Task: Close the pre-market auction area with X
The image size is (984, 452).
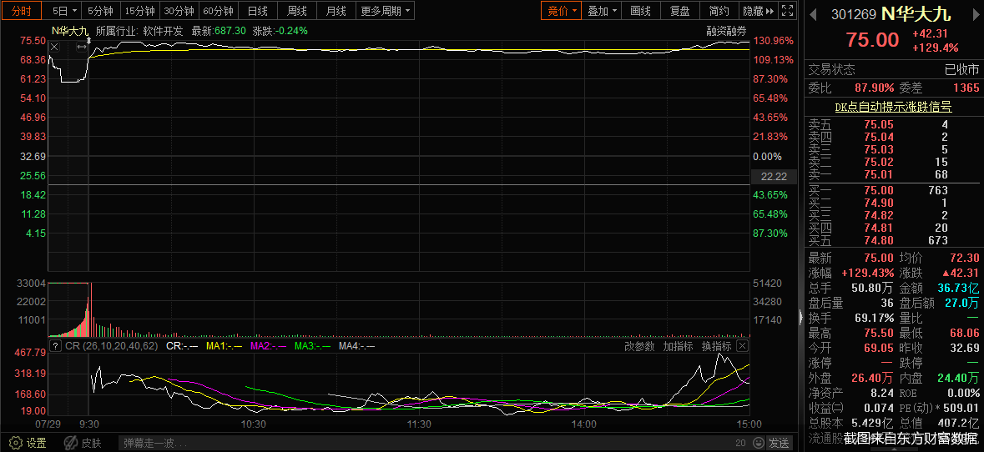Action: (54, 48)
